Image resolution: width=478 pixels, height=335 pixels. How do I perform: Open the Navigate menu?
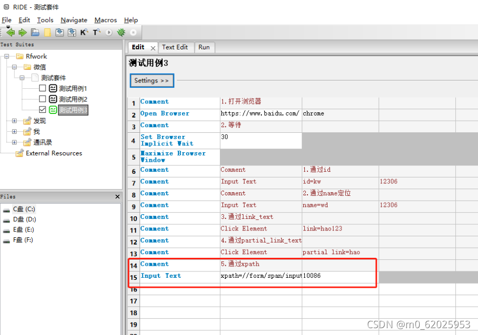(x=73, y=20)
